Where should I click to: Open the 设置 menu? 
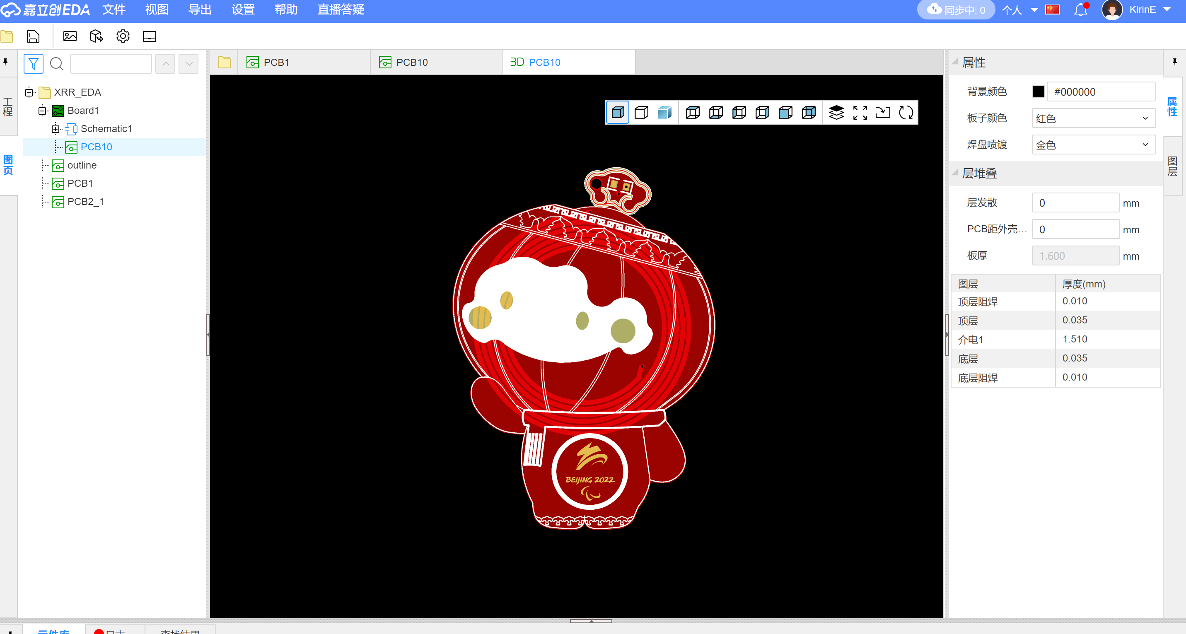pos(243,10)
